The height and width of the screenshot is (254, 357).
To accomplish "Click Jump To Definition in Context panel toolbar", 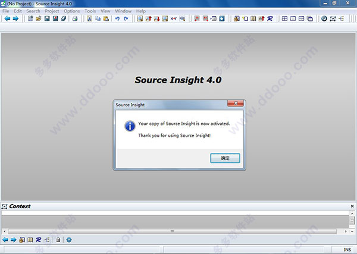I will pos(22,240).
